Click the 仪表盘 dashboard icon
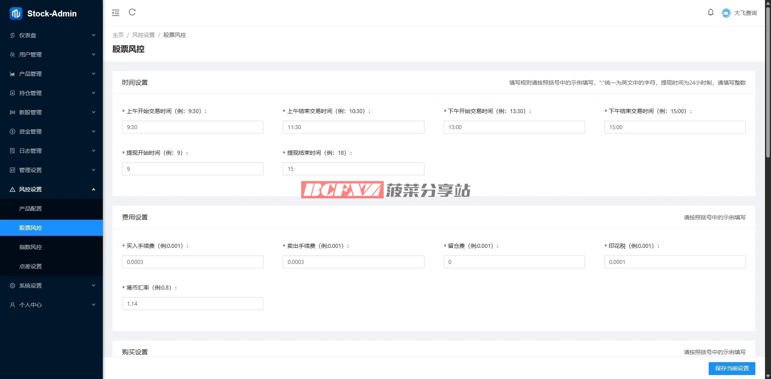 [x=12, y=35]
